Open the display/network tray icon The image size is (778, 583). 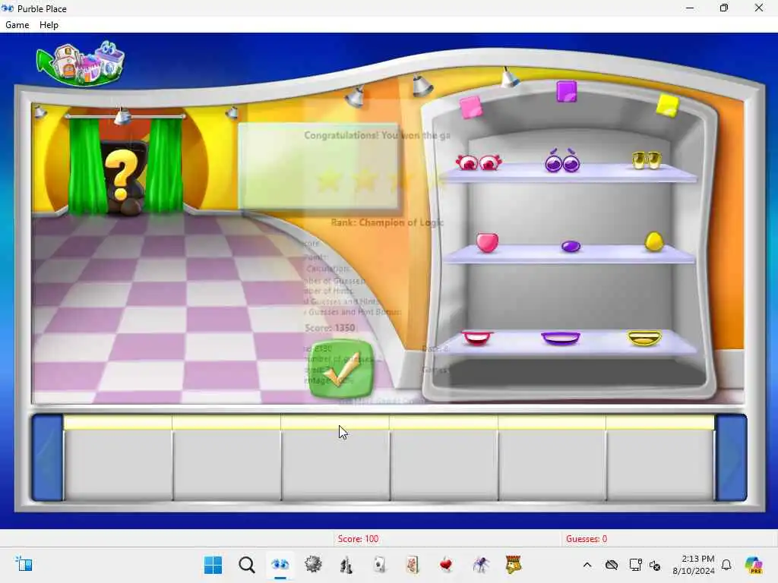[635, 565]
